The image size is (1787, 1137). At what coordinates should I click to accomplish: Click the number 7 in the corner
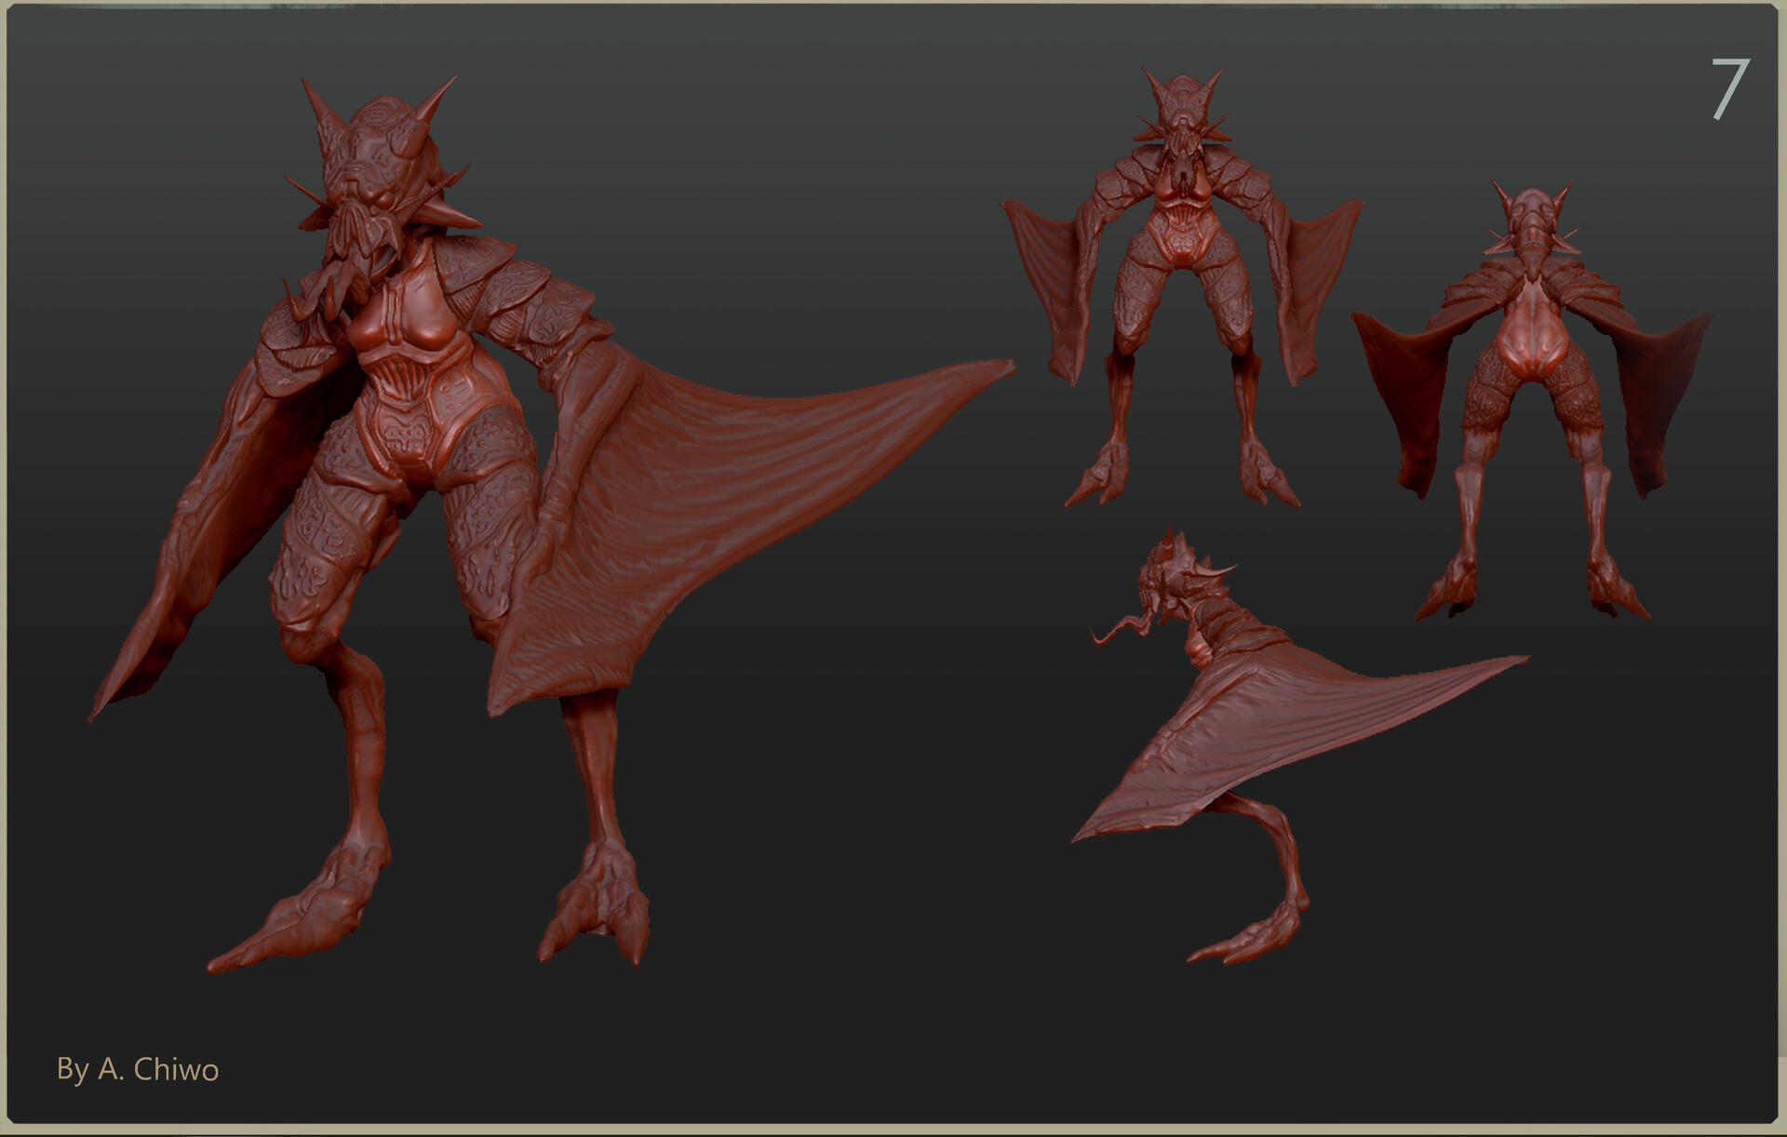(1729, 89)
